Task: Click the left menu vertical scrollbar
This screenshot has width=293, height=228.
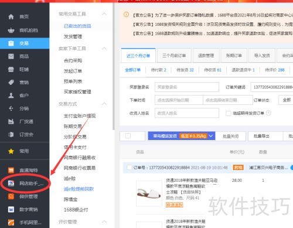Action: click(113, 66)
